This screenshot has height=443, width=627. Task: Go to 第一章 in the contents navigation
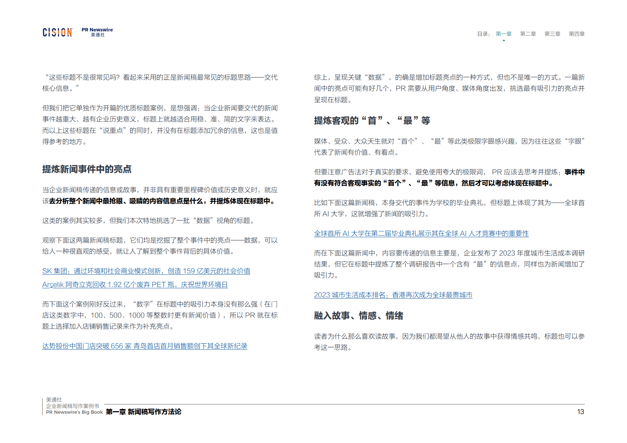(504, 34)
